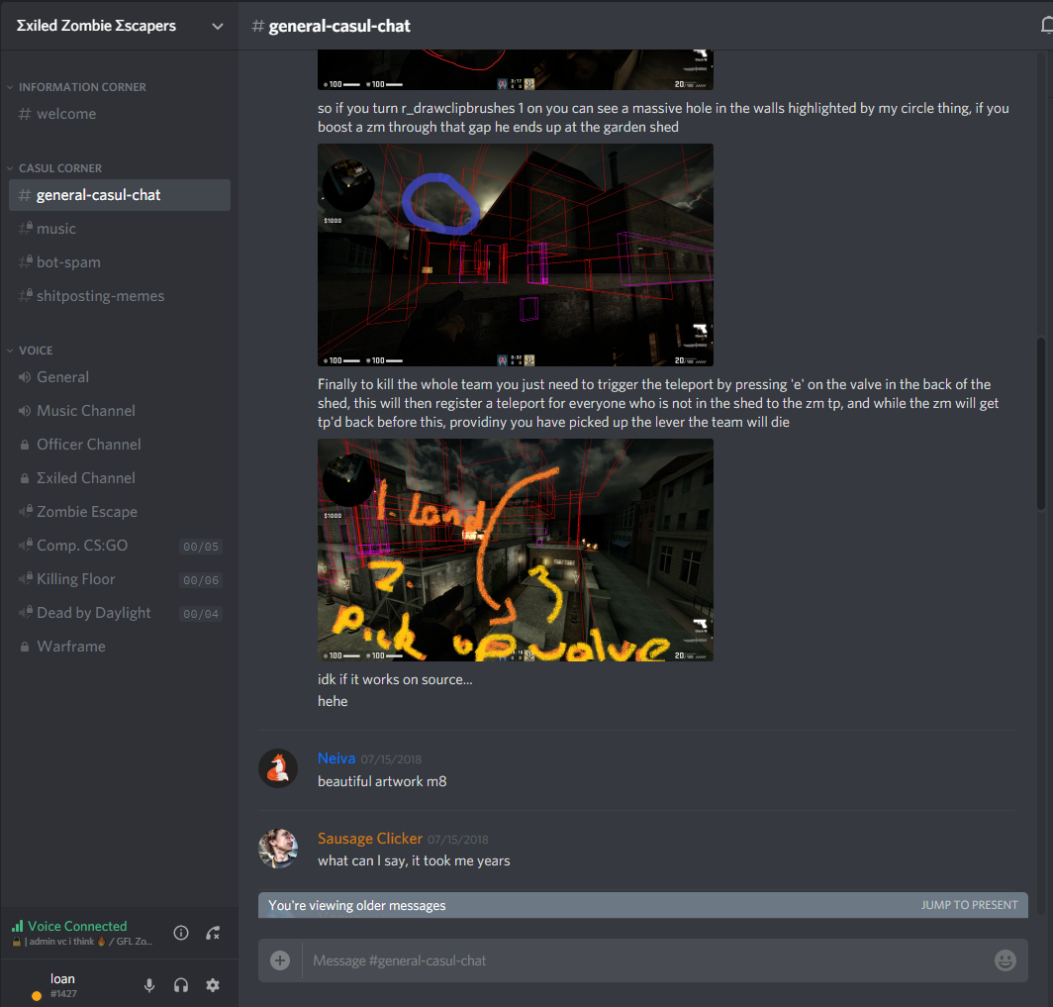Join the Dead by Daylight voice channel

pos(120,613)
